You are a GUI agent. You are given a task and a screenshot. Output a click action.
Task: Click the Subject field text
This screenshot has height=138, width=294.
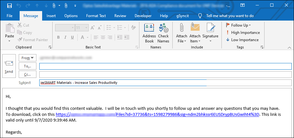pyautogui.click(x=79, y=83)
